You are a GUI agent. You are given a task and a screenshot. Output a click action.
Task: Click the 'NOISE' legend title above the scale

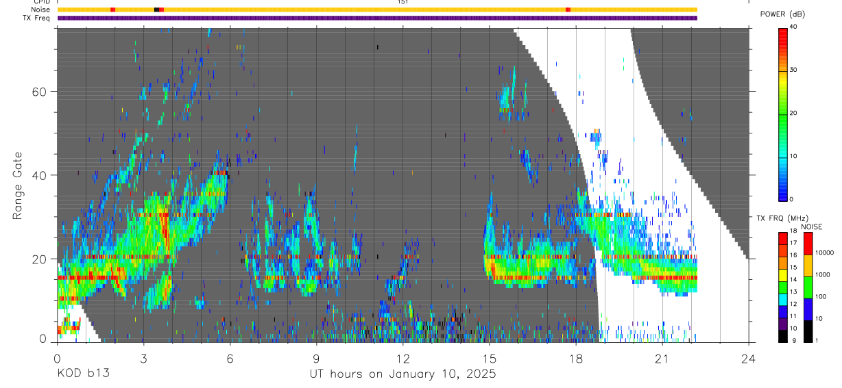(x=811, y=227)
